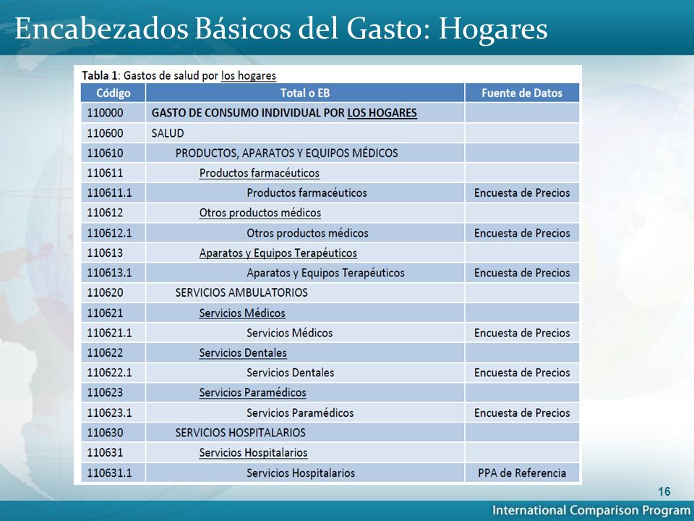Click 'Servicios Dentales' in row 110622.1

(291, 373)
